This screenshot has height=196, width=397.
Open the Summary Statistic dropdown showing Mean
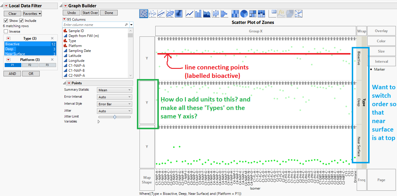point(114,90)
